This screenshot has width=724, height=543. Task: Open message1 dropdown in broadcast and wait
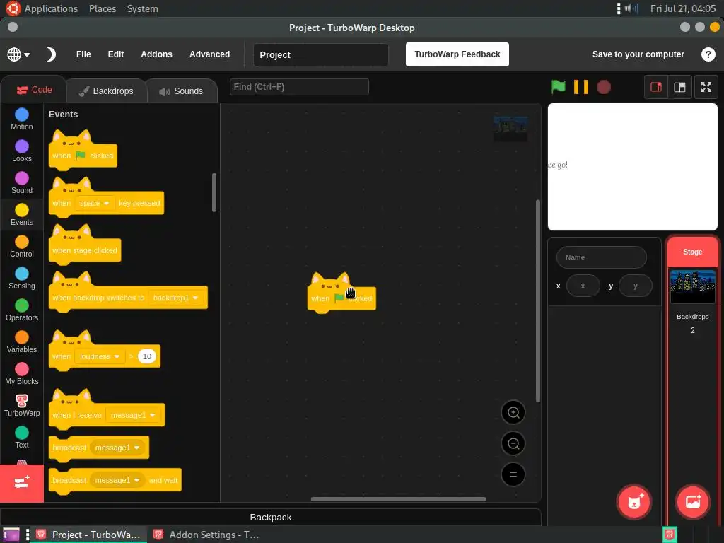(117, 480)
